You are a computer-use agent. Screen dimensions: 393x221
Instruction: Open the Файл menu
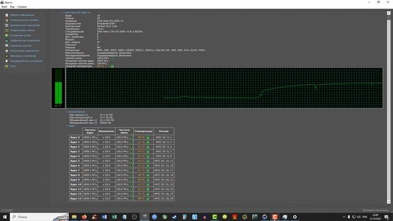coord(4,7)
